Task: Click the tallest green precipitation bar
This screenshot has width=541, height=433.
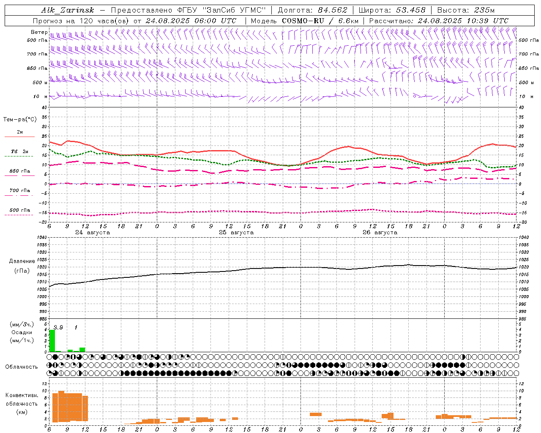Action: (52, 341)
